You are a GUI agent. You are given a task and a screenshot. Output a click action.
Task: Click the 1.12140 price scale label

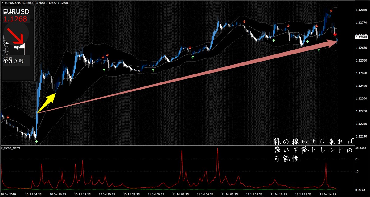pos(361,136)
